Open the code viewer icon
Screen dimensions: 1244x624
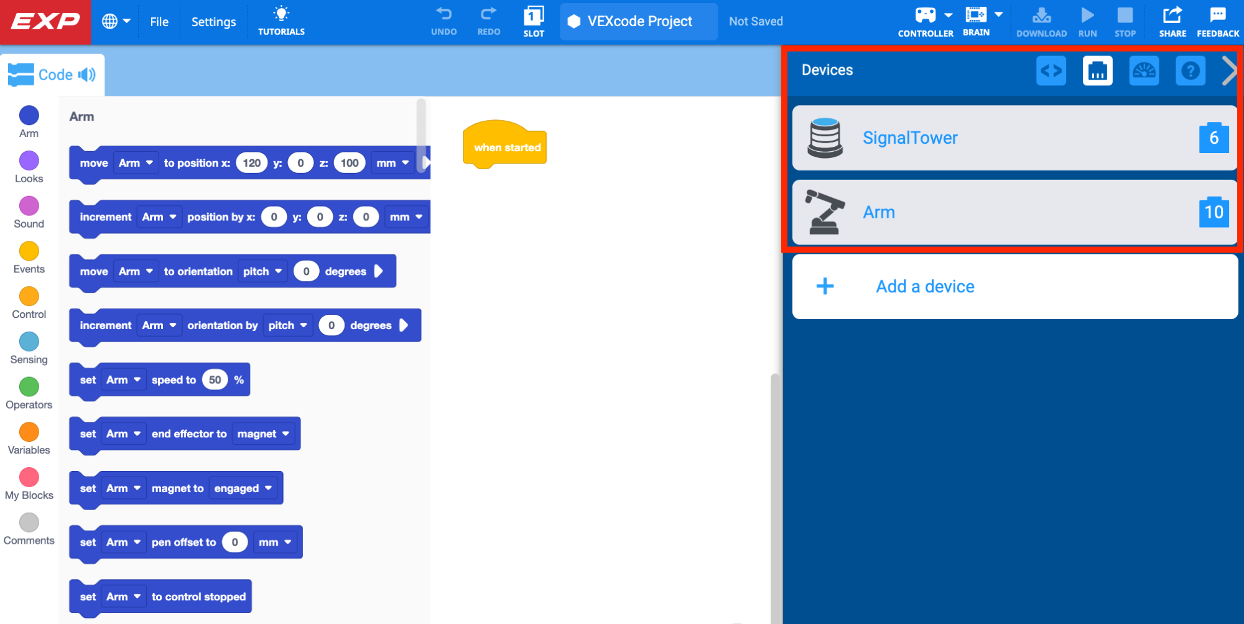click(x=1051, y=71)
